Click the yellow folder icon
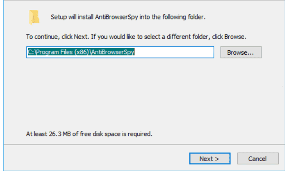285x173 pixels. (x=34, y=17)
